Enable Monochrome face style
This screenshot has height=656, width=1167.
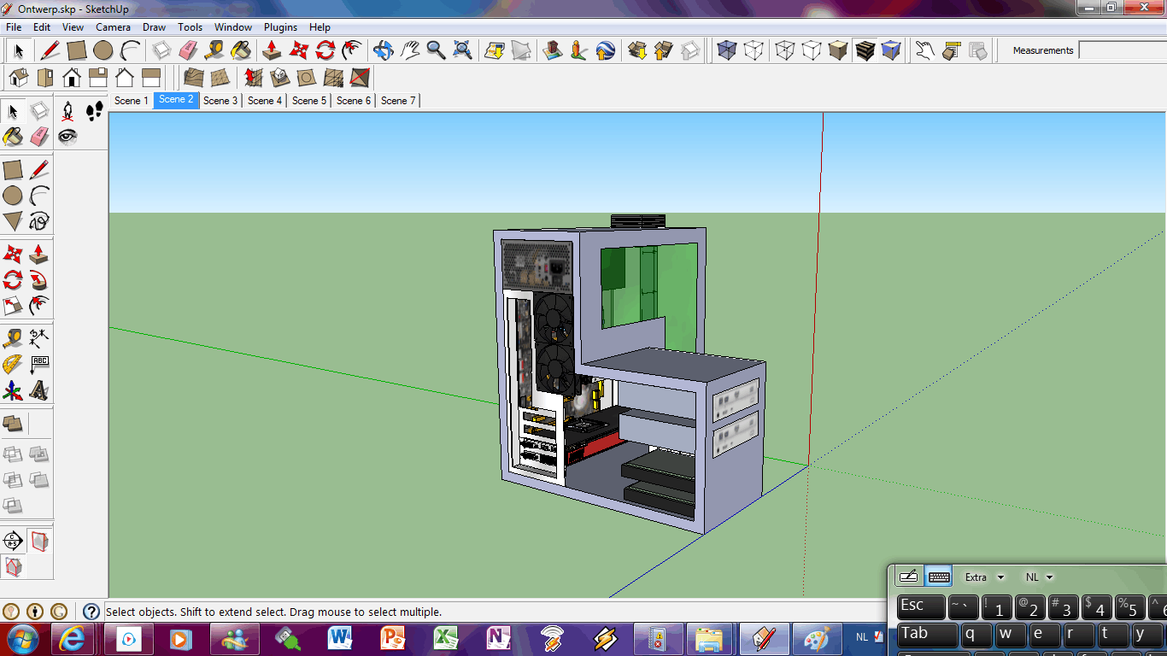click(891, 50)
